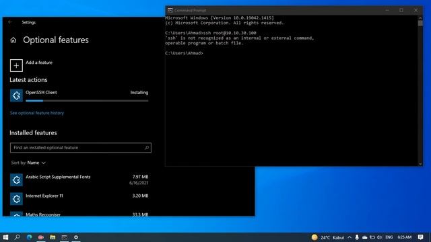The height and width of the screenshot is (242, 431).
Task: Click the OneDrive cloud tray icon
Action: pyautogui.click(x=364, y=237)
